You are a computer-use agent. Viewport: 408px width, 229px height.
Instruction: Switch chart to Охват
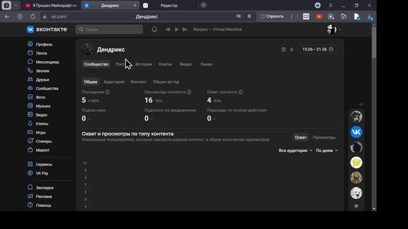300,137
